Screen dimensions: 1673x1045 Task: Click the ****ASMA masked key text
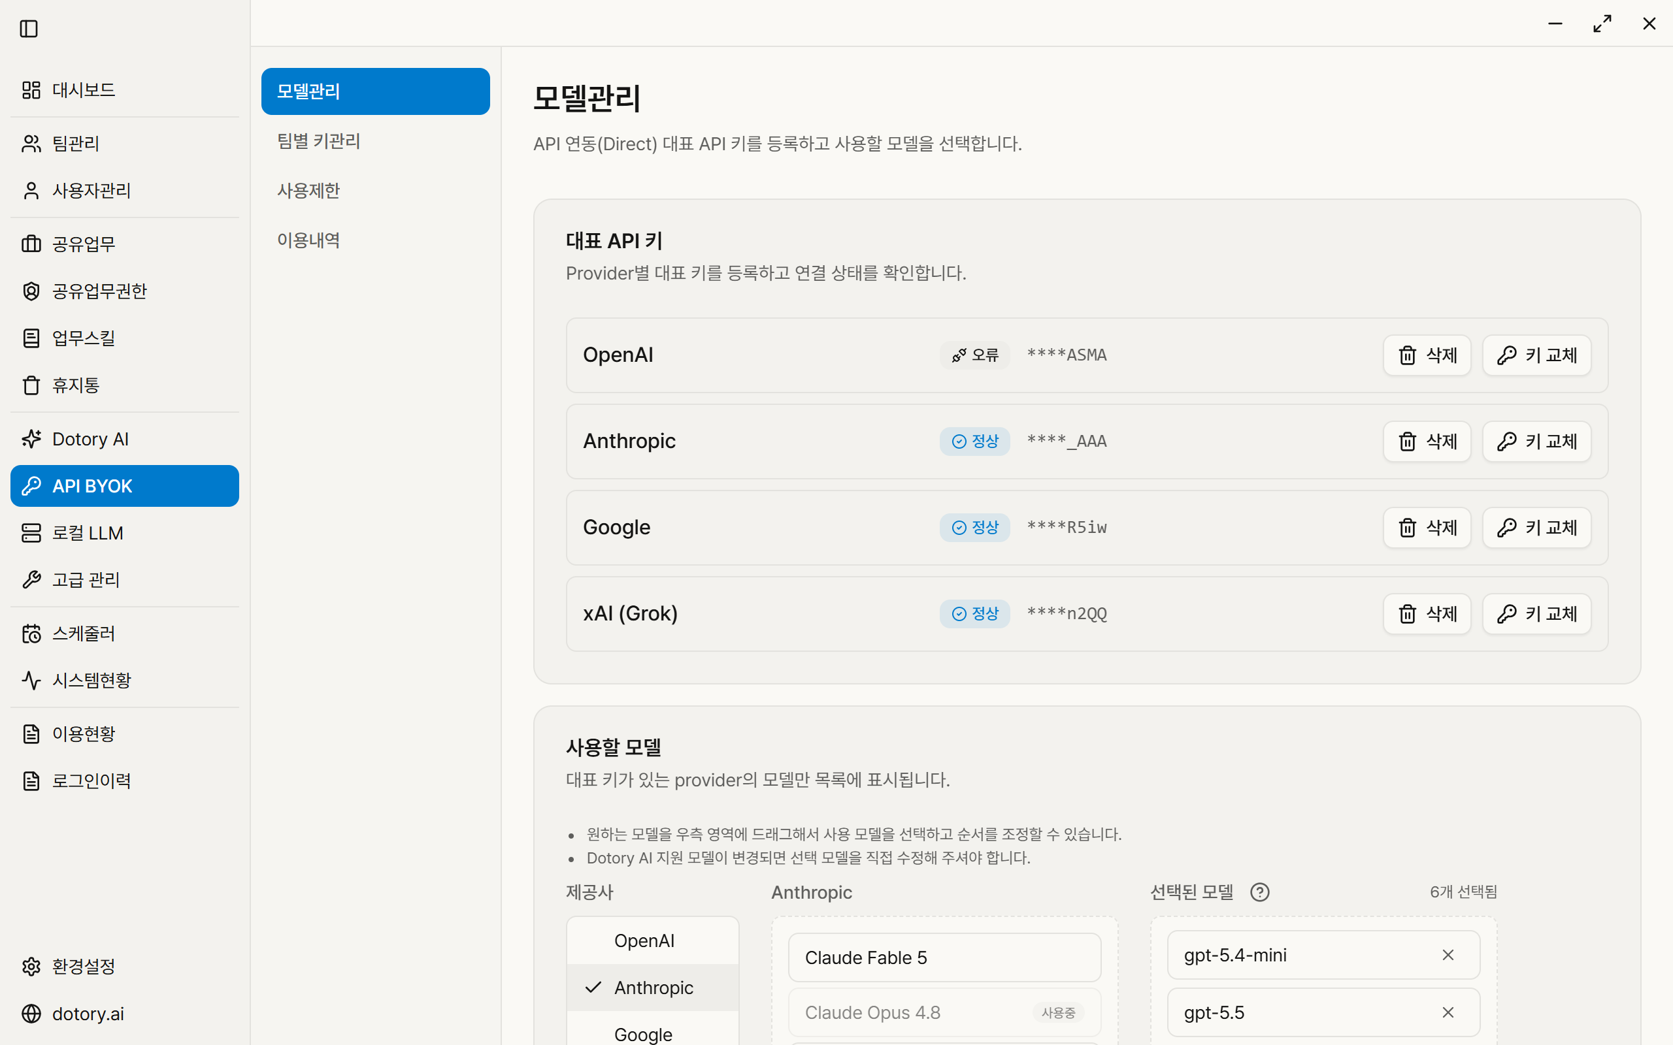coord(1067,355)
